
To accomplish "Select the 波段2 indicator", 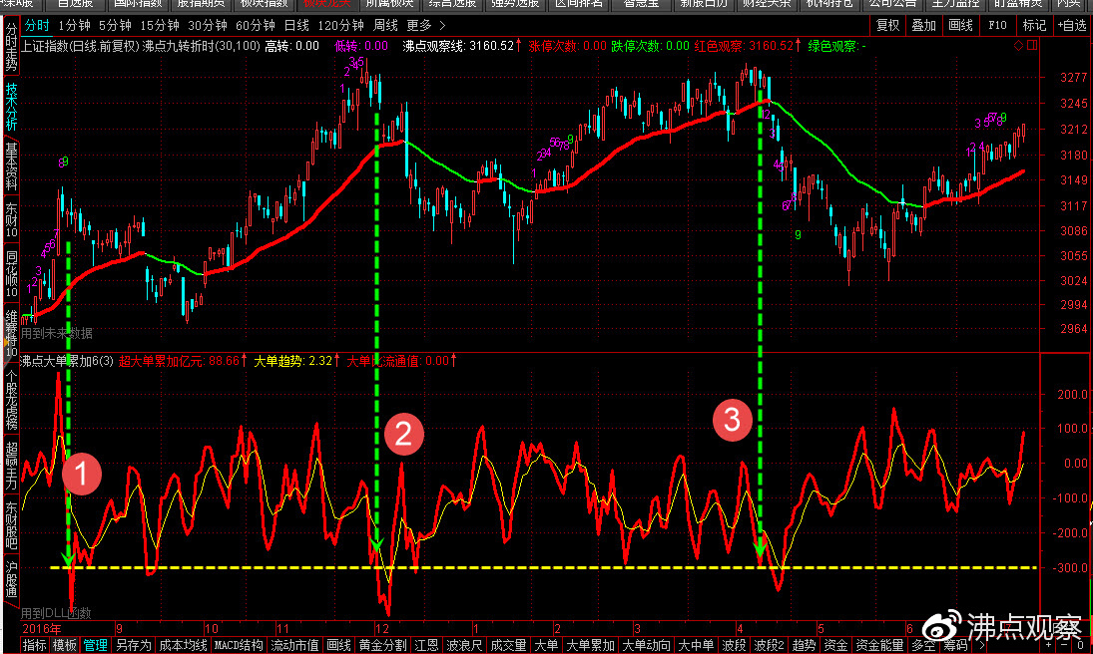I will 769,646.
